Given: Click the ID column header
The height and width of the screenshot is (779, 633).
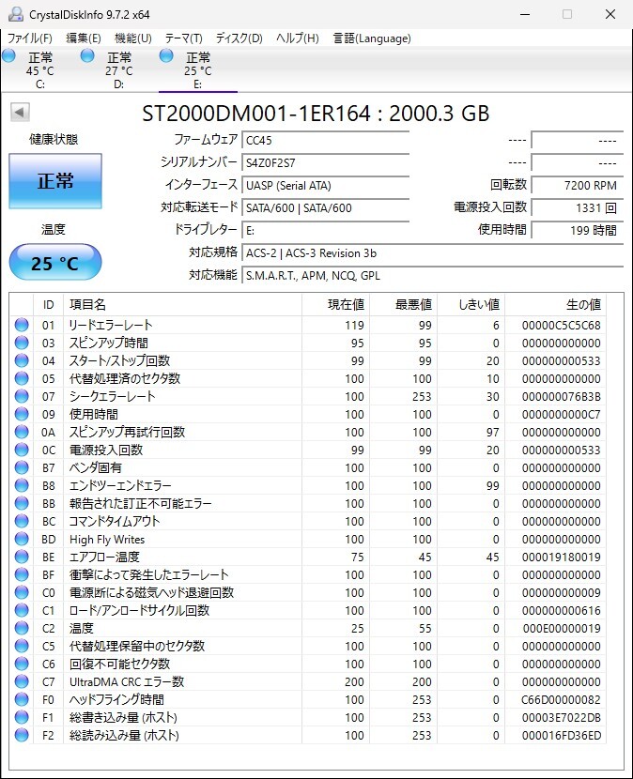Looking at the screenshot, I should point(48,304).
